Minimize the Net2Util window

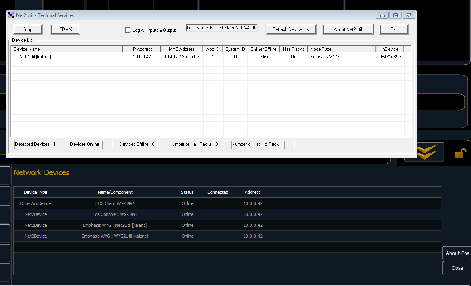[x=383, y=15]
